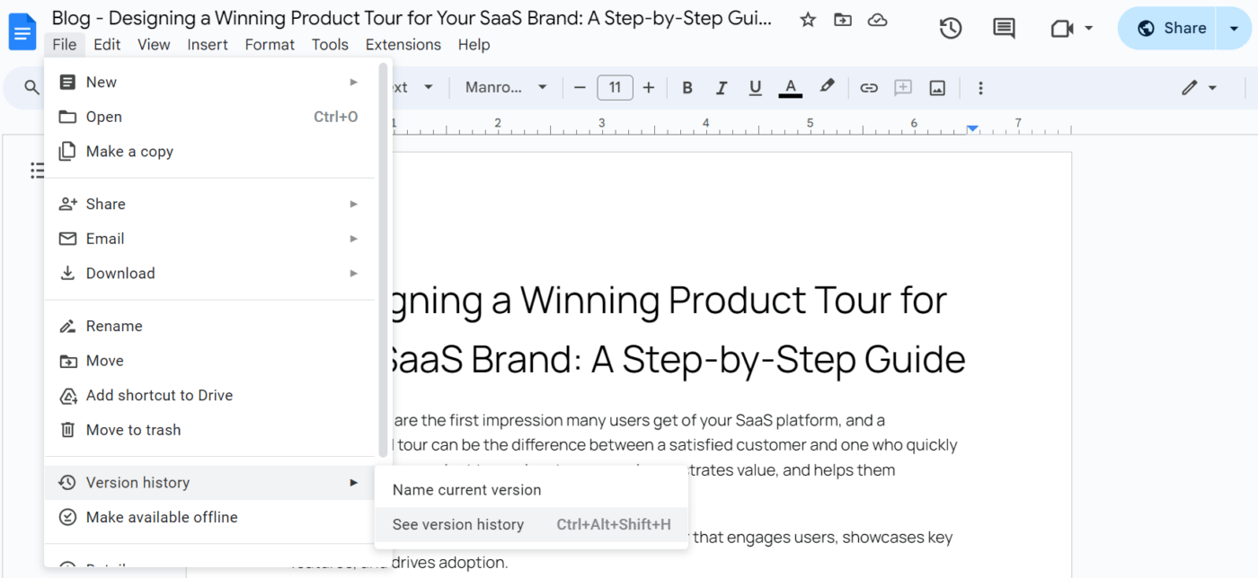
Task: Toggle bold formatting
Action: tap(687, 87)
